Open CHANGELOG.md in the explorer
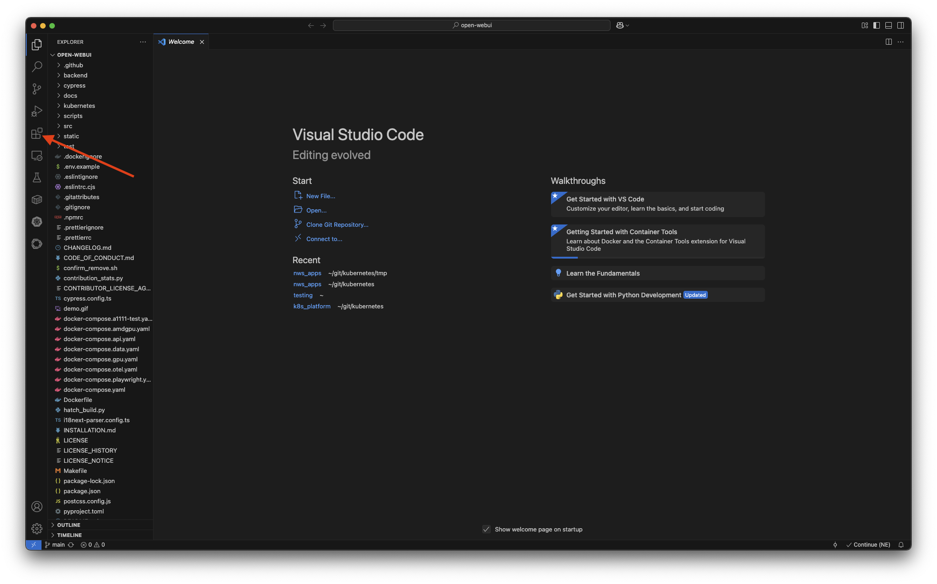The image size is (937, 584). 101,248
